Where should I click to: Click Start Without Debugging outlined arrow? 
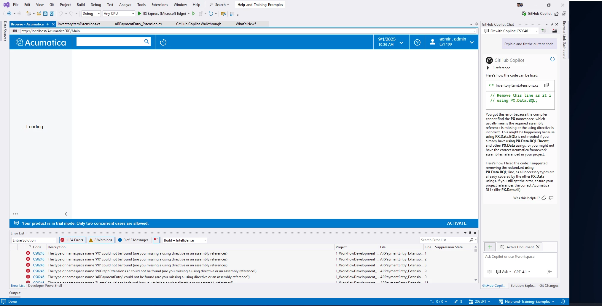click(194, 14)
